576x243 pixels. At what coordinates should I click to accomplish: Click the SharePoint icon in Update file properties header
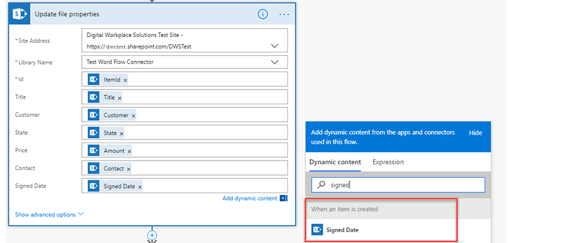pyautogui.click(x=19, y=14)
